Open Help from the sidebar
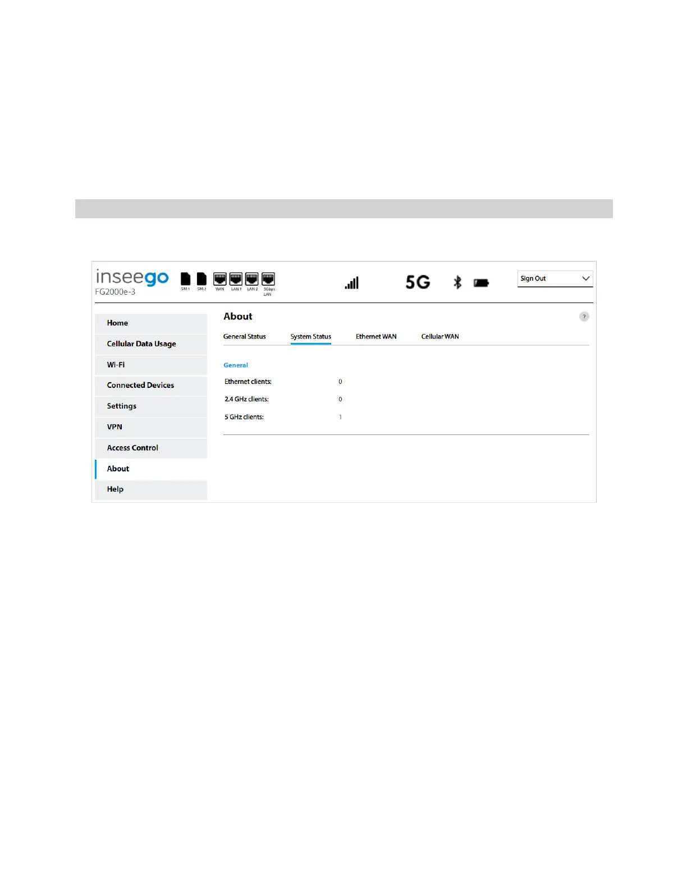This screenshot has height=889, width=687. (151, 489)
